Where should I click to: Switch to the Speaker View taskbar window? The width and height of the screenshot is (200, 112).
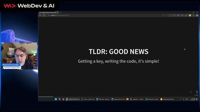point(88,99)
